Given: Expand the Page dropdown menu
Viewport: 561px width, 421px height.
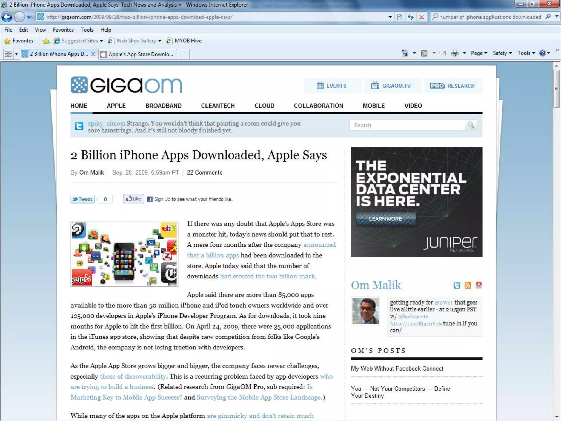Looking at the screenshot, I should [479, 53].
